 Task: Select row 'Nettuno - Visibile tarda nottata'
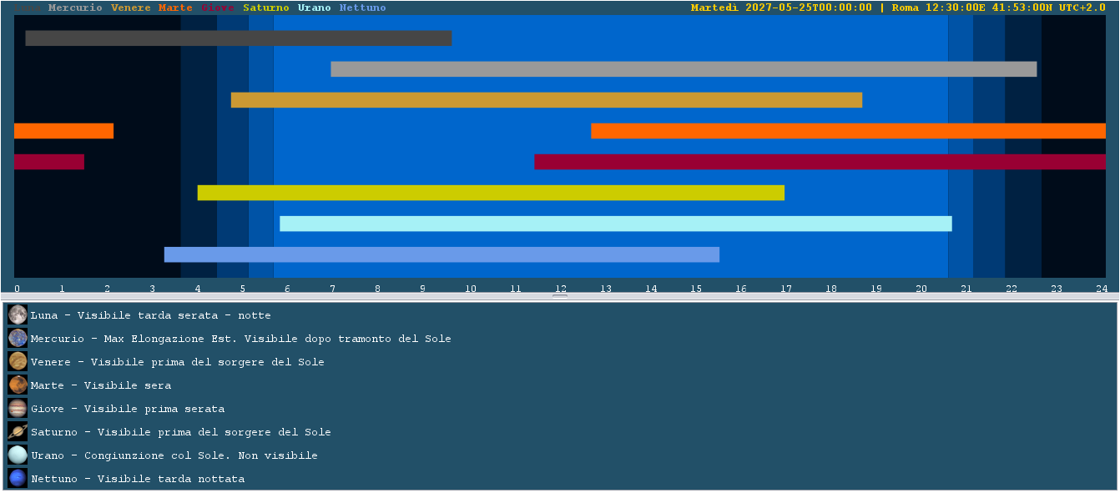pos(560,478)
